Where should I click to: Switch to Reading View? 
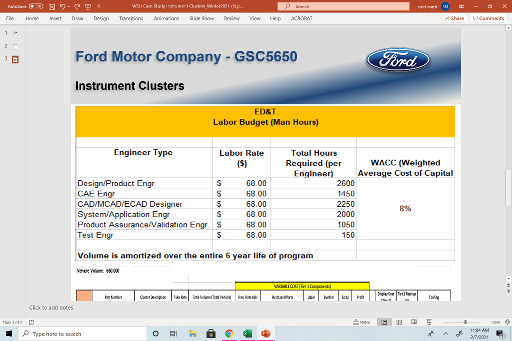click(x=413, y=322)
